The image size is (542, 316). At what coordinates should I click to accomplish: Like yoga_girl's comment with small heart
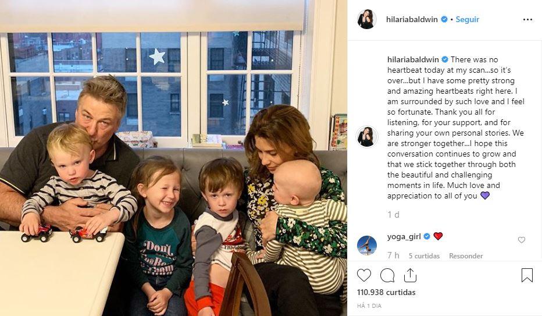(x=522, y=240)
